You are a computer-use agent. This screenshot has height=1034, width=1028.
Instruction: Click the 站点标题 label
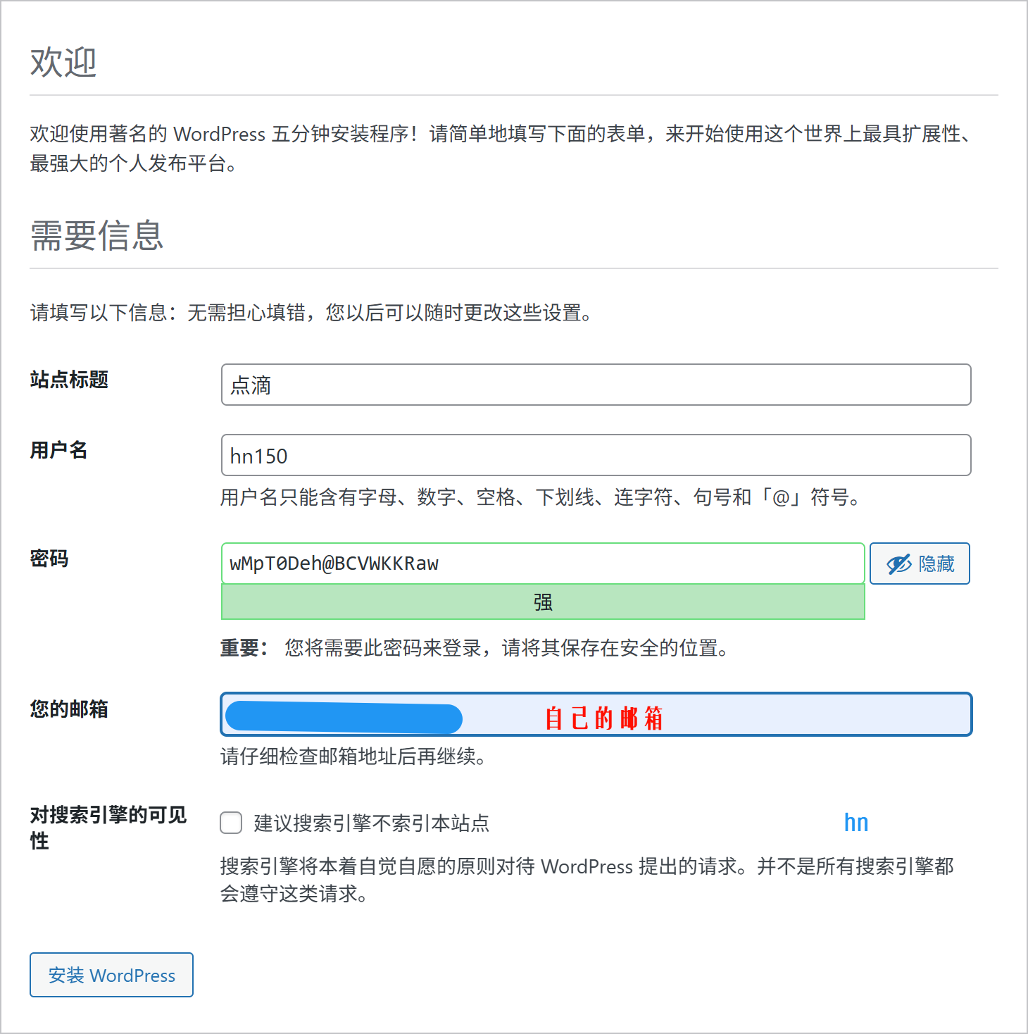(x=69, y=380)
